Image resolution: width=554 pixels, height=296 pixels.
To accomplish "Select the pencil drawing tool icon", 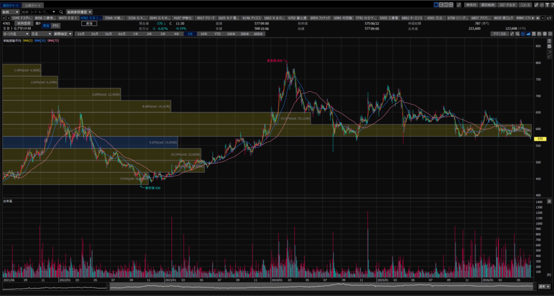I will [x=512, y=34].
